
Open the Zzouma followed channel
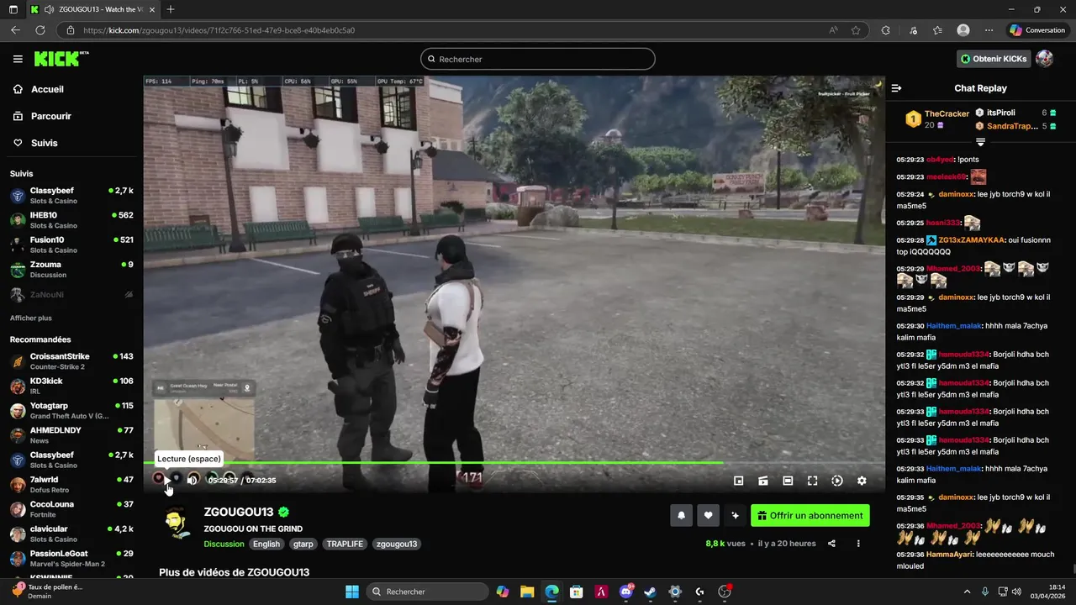pos(71,270)
